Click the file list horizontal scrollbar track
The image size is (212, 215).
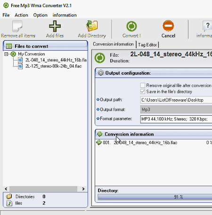(43, 189)
